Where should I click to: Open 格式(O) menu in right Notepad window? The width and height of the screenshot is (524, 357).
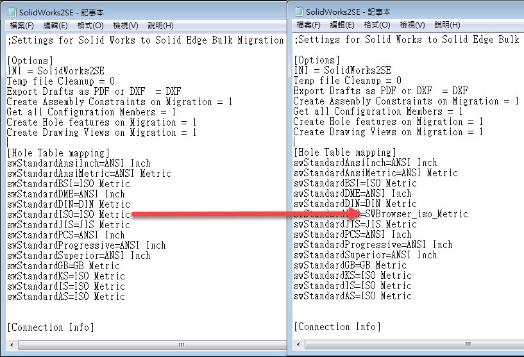coord(377,25)
